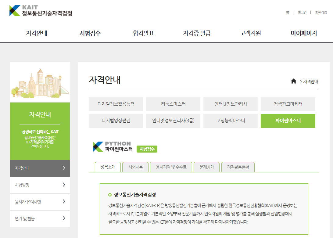Click the green 시험접수 badge button

(147, 149)
